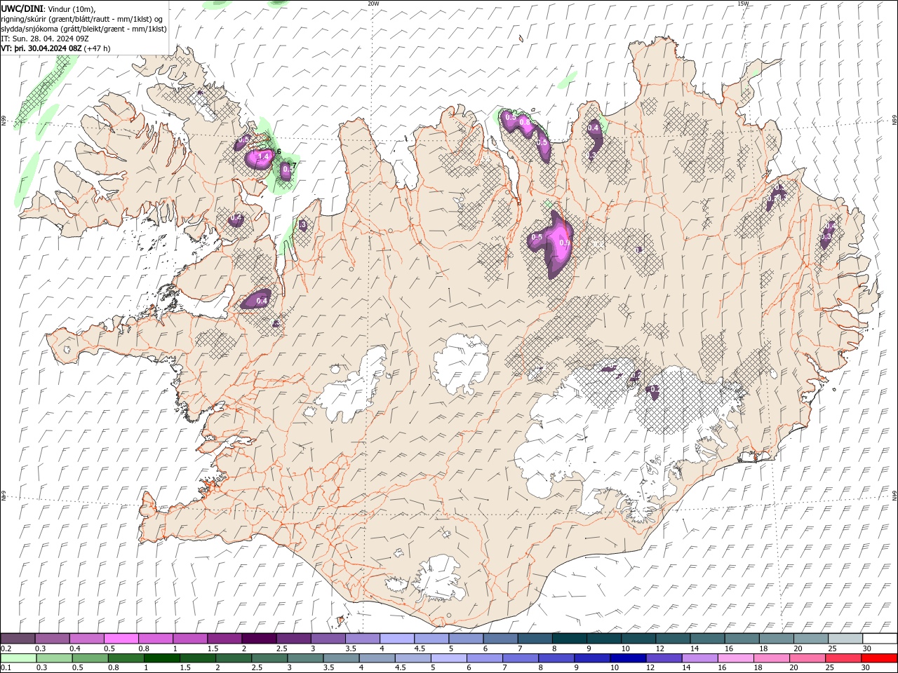Click the 15W longitude label
Screen dimensions: 898x673
(743, 4)
